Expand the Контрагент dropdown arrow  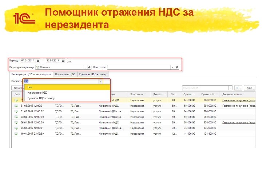[x=172, y=67]
